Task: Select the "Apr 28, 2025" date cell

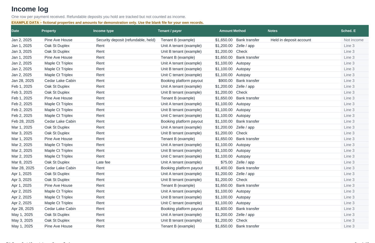Action: tap(22, 209)
